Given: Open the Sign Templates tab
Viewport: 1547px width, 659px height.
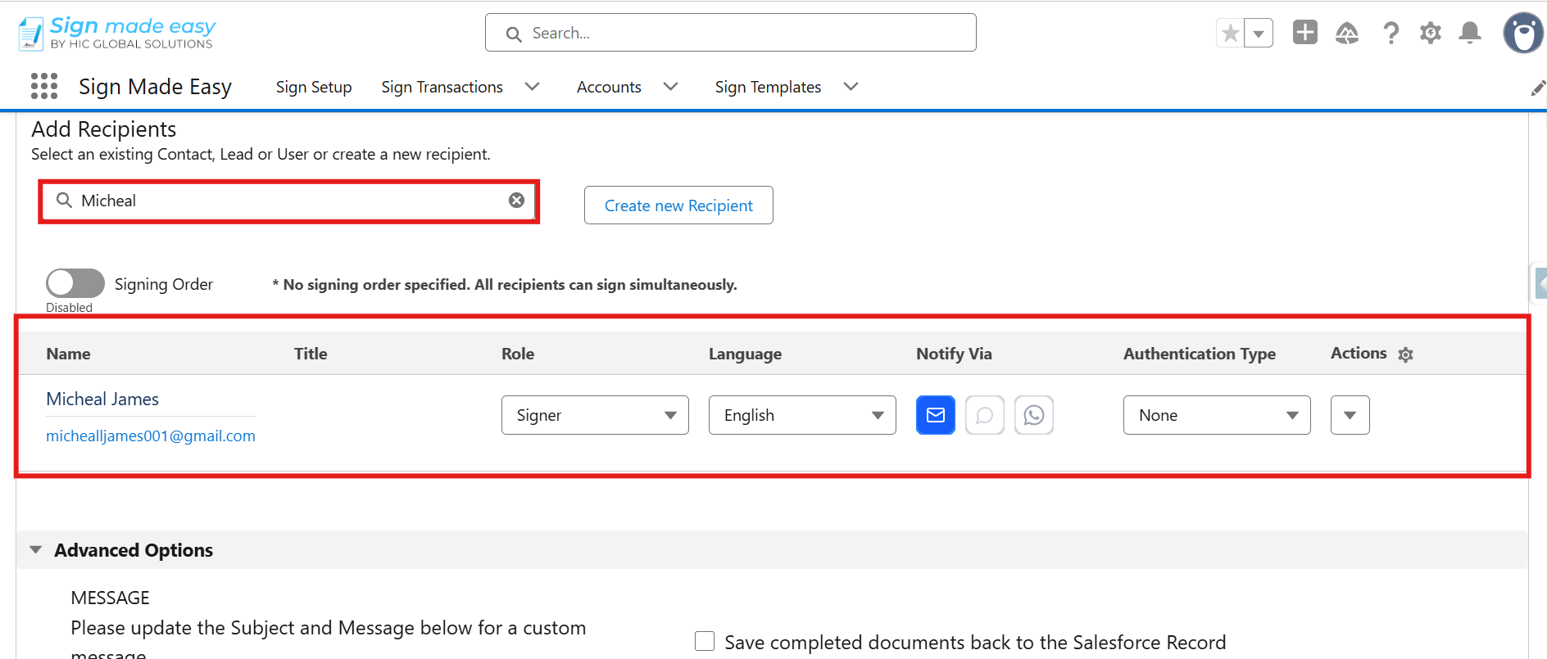Looking at the screenshot, I should pos(768,87).
